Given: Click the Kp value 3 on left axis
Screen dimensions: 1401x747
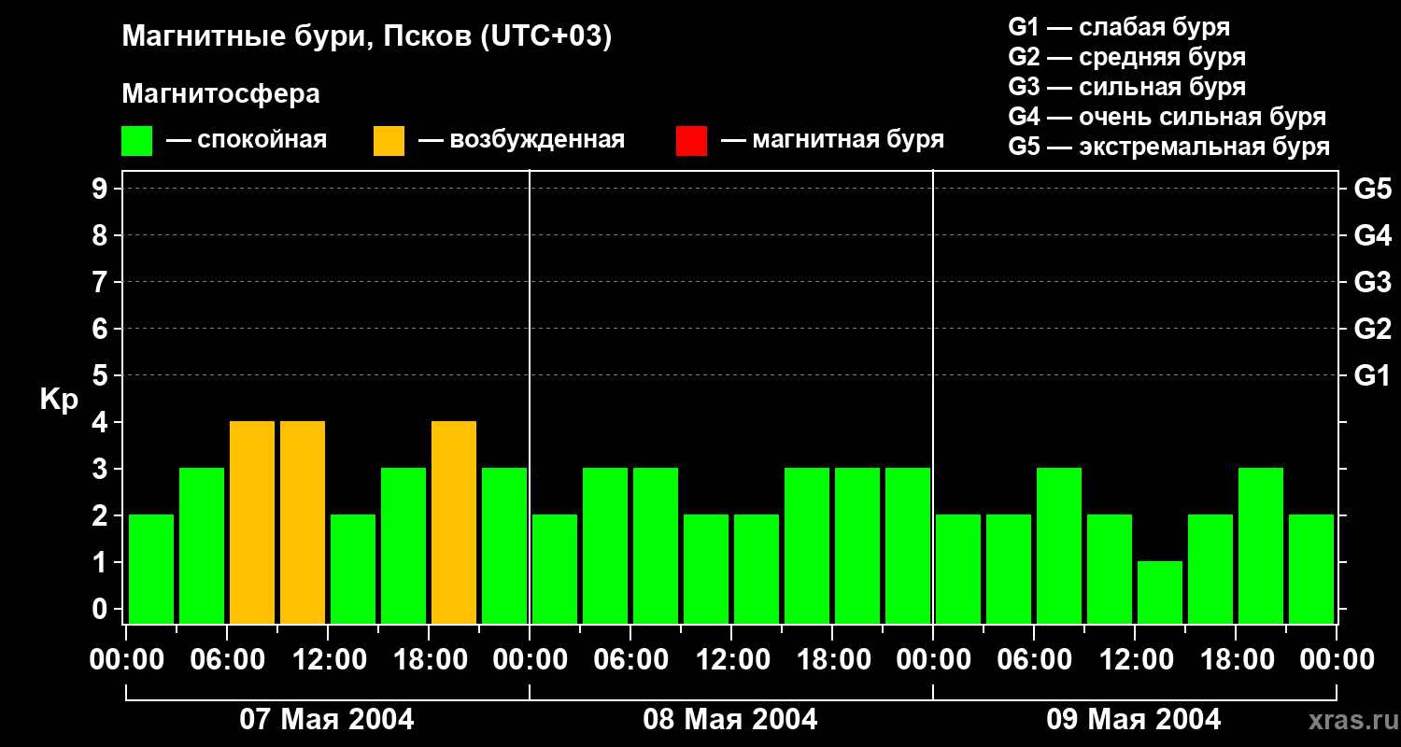Looking at the screenshot, I should tap(100, 469).
